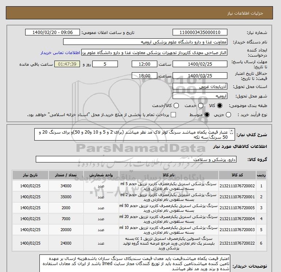
Task: Select the کالا radio button
Action: (219, 106)
